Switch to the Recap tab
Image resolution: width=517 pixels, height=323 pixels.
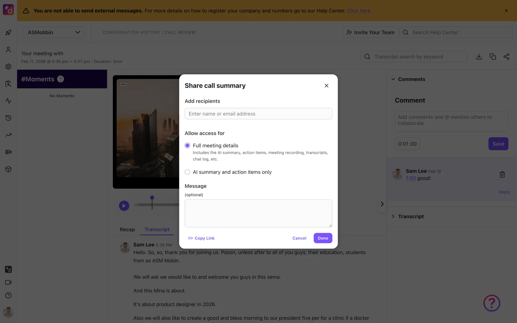tap(127, 229)
